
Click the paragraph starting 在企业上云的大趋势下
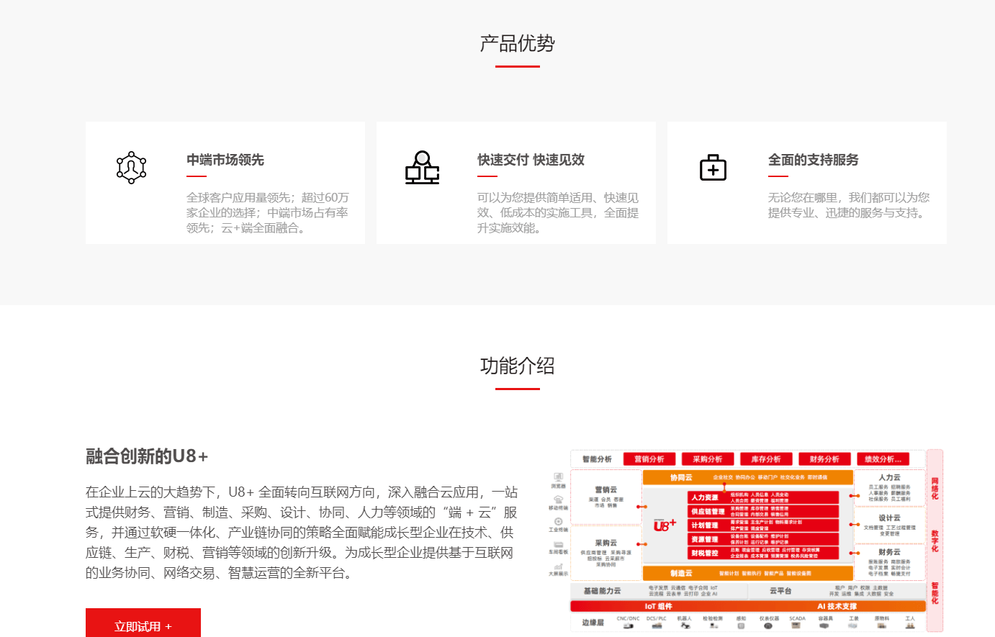click(x=302, y=533)
